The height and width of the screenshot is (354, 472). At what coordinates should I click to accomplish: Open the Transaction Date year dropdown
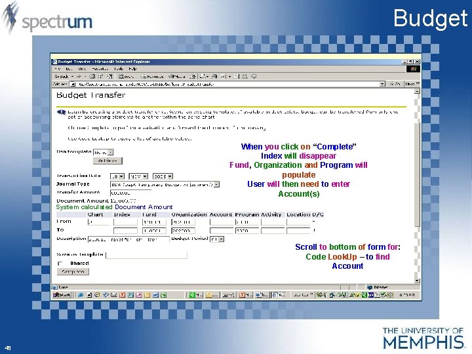(x=170, y=176)
